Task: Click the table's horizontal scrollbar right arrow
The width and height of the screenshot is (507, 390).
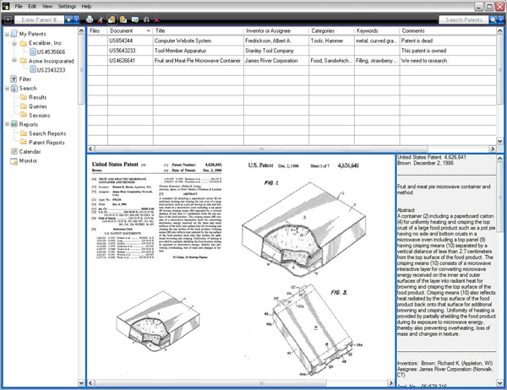Action: 493,149
